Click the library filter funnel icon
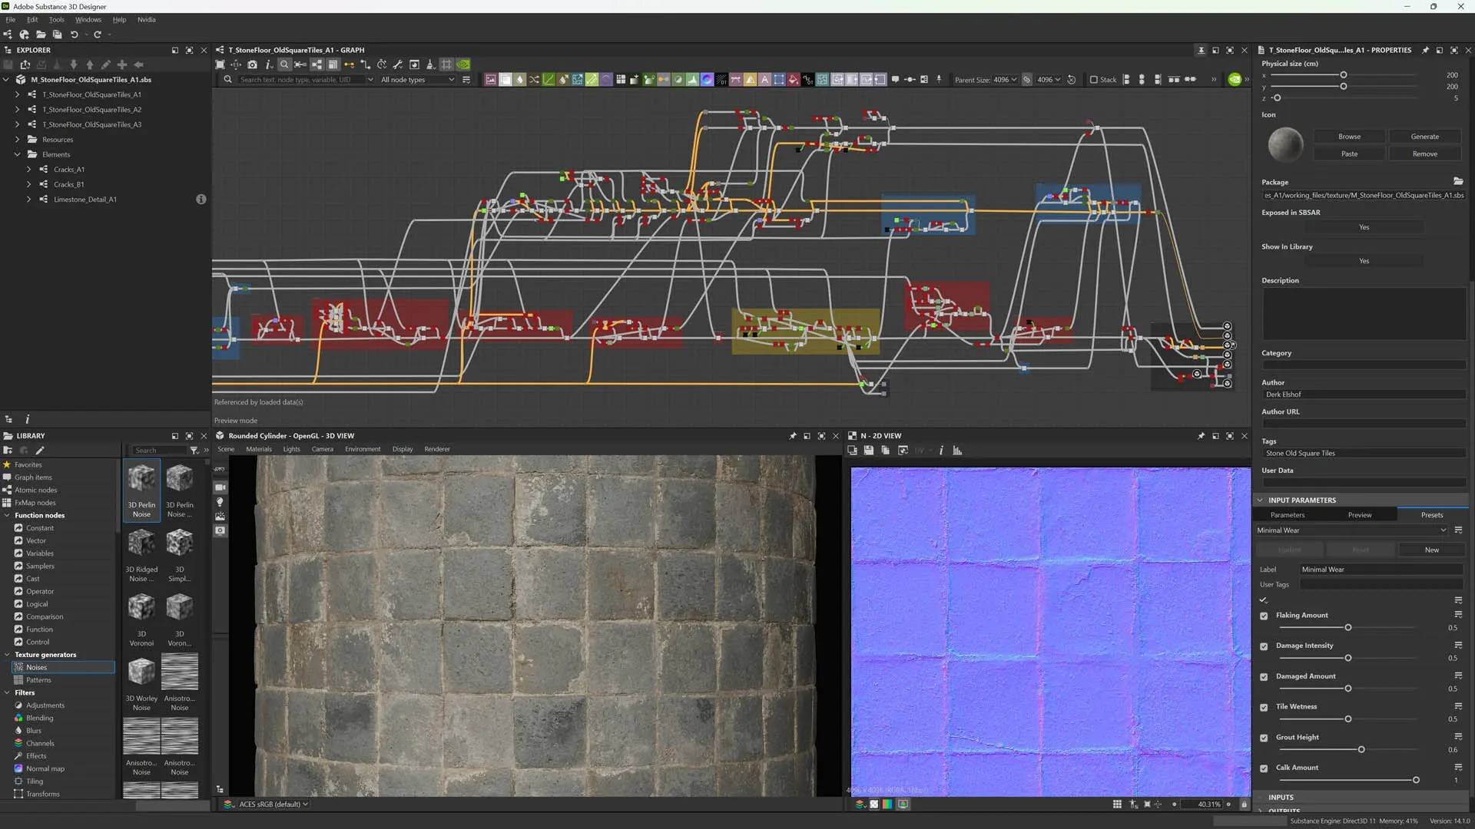1475x829 pixels. point(194,451)
